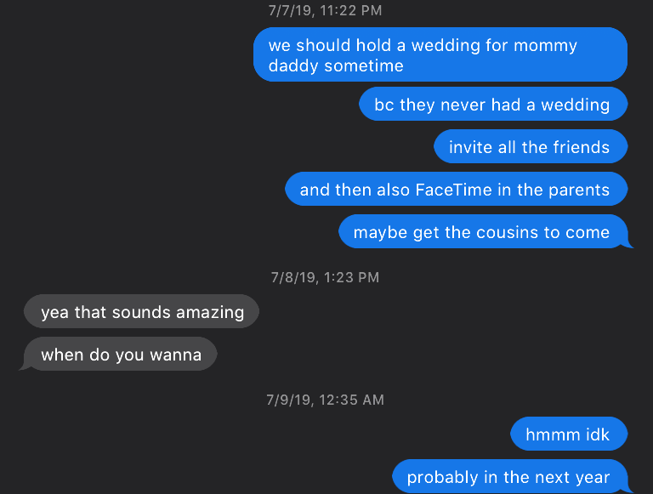Click the 7/7/19, 11:22 PM timestamp
653x494 pixels.
point(325,11)
